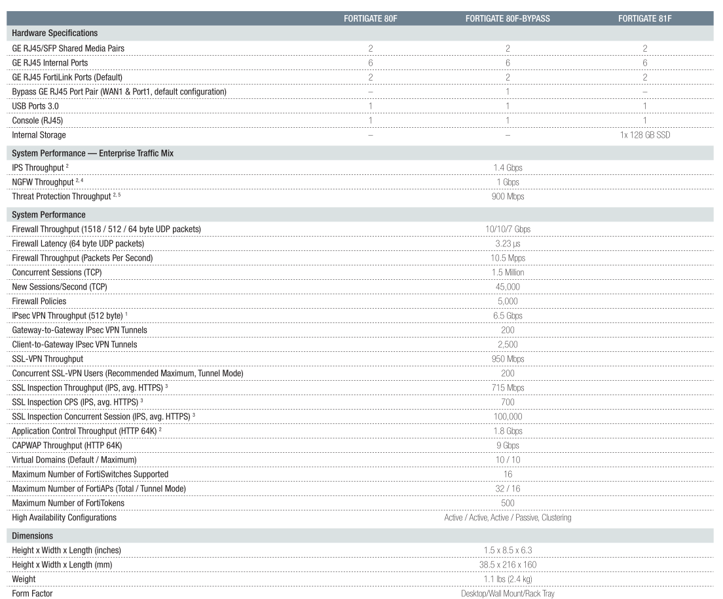Image resolution: width=723 pixels, height=599 pixels.
Task: Click the 6.5 Gbps value
Action: coord(508,316)
